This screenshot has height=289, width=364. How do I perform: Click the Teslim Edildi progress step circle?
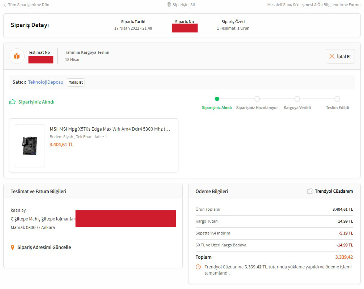[x=337, y=99]
